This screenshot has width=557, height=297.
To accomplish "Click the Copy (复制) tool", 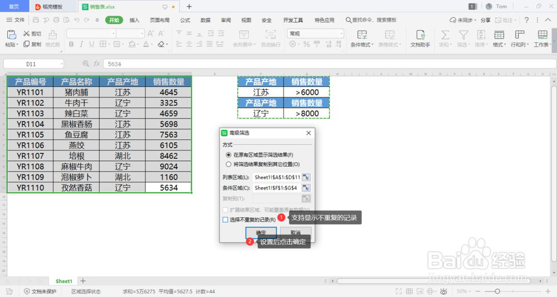I will [32, 45].
